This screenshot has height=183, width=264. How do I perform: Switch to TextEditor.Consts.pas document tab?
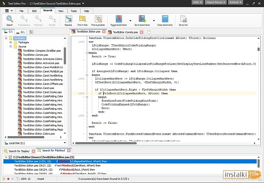point(125,32)
